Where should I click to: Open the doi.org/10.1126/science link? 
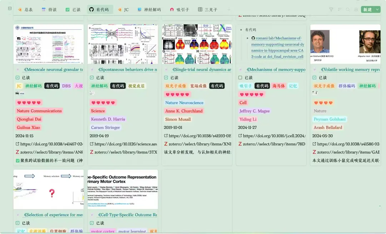click(x=126, y=144)
